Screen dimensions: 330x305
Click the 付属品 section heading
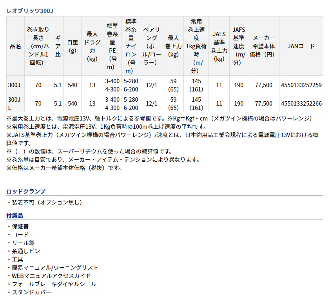click(15, 216)
